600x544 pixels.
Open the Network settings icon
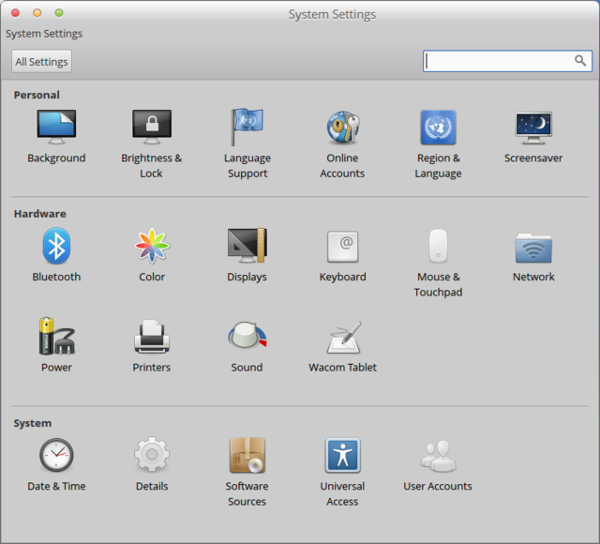(533, 248)
